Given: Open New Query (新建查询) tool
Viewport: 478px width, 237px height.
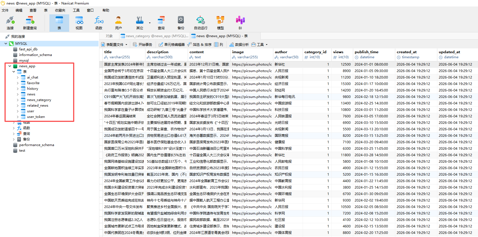Looking at the screenshot, I should click(30, 23).
